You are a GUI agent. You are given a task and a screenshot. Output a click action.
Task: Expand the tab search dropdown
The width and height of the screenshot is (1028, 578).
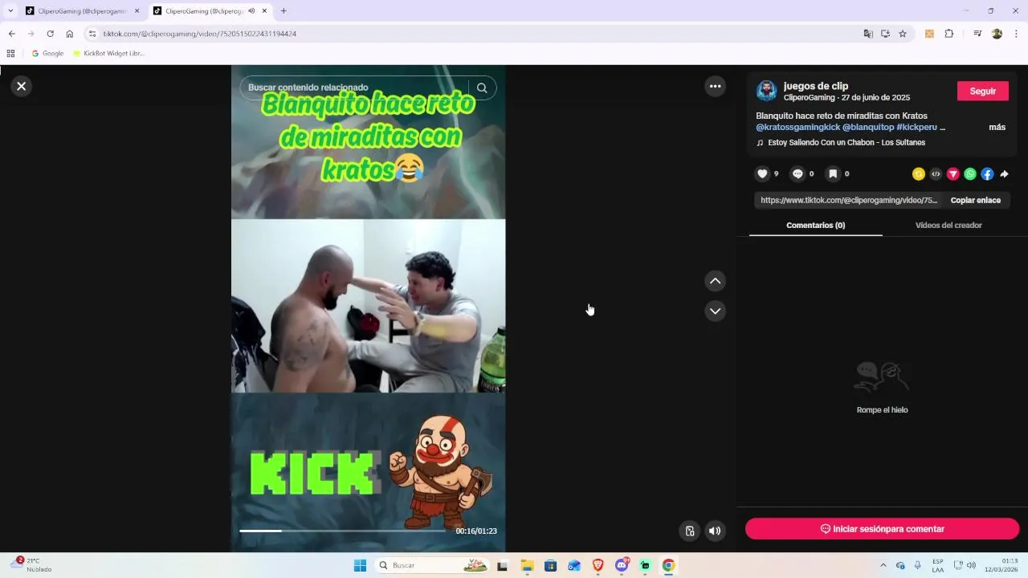pos(10,11)
